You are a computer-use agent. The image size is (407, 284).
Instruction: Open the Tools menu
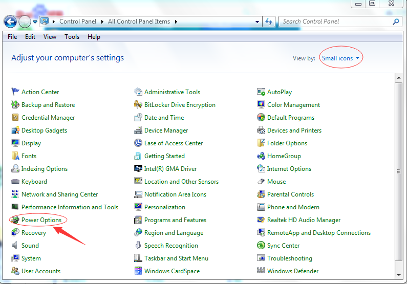click(72, 37)
